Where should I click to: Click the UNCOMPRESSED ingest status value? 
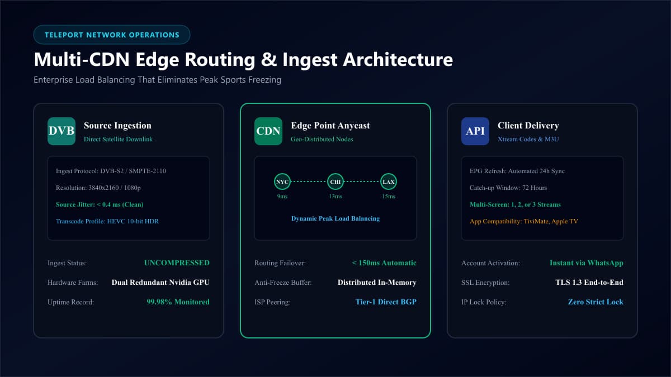click(x=177, y=263)
